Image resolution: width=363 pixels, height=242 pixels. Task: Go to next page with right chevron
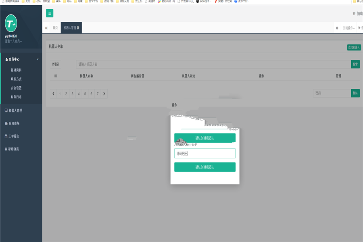[x=104, y=94]
